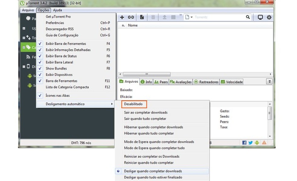Select Desligar quando tudo estiver finalizado
297x181 pixels.
click(162, 177)
